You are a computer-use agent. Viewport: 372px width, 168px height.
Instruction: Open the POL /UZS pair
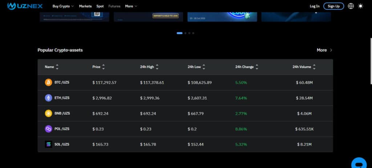62,129
